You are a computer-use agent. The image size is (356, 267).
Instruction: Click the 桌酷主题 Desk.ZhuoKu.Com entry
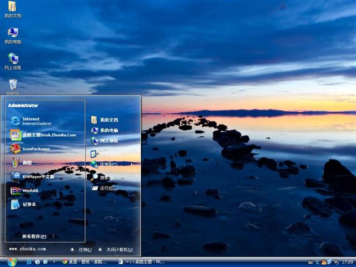pos(48,135)
